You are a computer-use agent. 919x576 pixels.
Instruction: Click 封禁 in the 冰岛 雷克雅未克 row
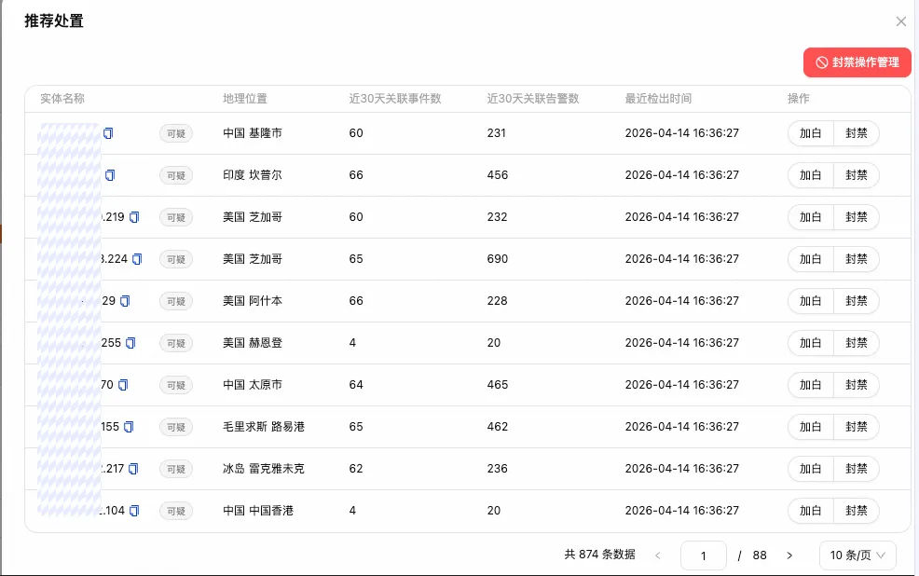[x=857, y=469]
